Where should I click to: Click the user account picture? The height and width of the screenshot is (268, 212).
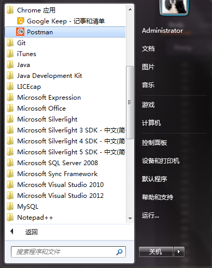(x=174, y=7)
